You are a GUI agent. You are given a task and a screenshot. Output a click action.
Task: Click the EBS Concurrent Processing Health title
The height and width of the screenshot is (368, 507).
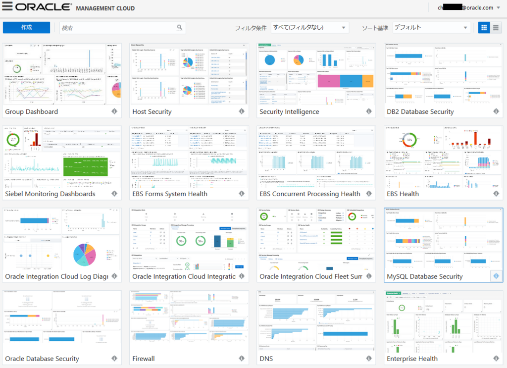pos(310,194)
